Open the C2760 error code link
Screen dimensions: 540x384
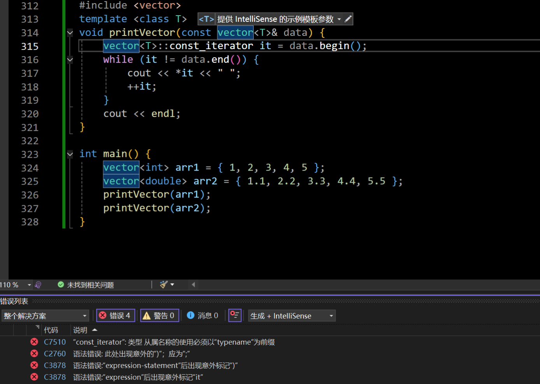(x=55, y=354)
